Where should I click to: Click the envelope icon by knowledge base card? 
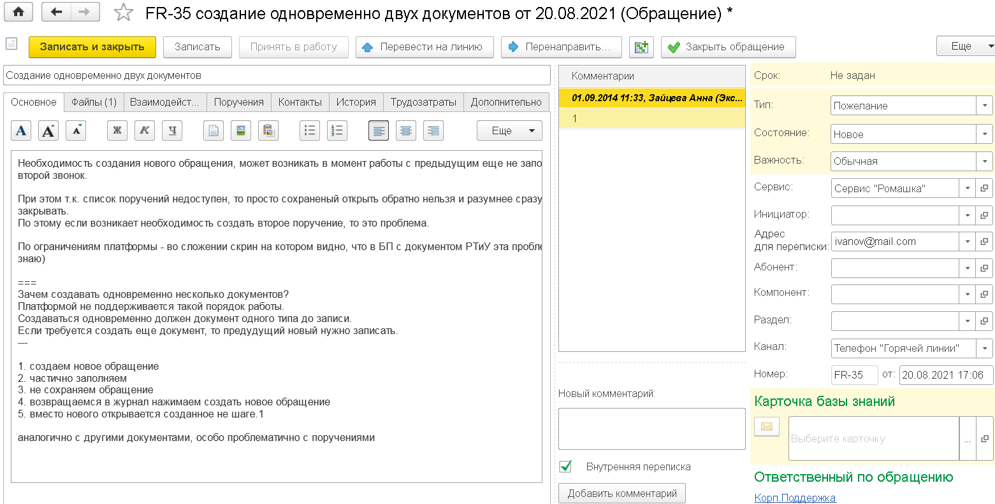[x=767, y=426]
